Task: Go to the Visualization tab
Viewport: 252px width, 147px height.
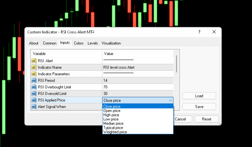Action: [111, 43]
